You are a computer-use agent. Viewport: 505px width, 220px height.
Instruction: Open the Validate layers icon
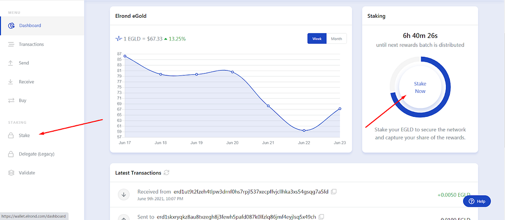[x=11, y=173]
